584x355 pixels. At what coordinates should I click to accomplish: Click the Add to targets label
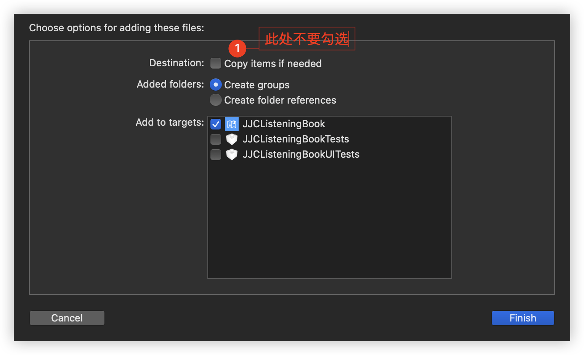[170, 122]
